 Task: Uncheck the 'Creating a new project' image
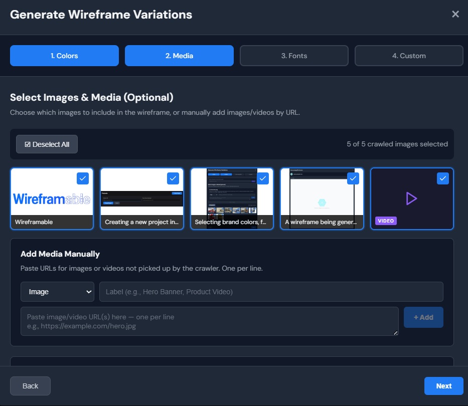173,178
